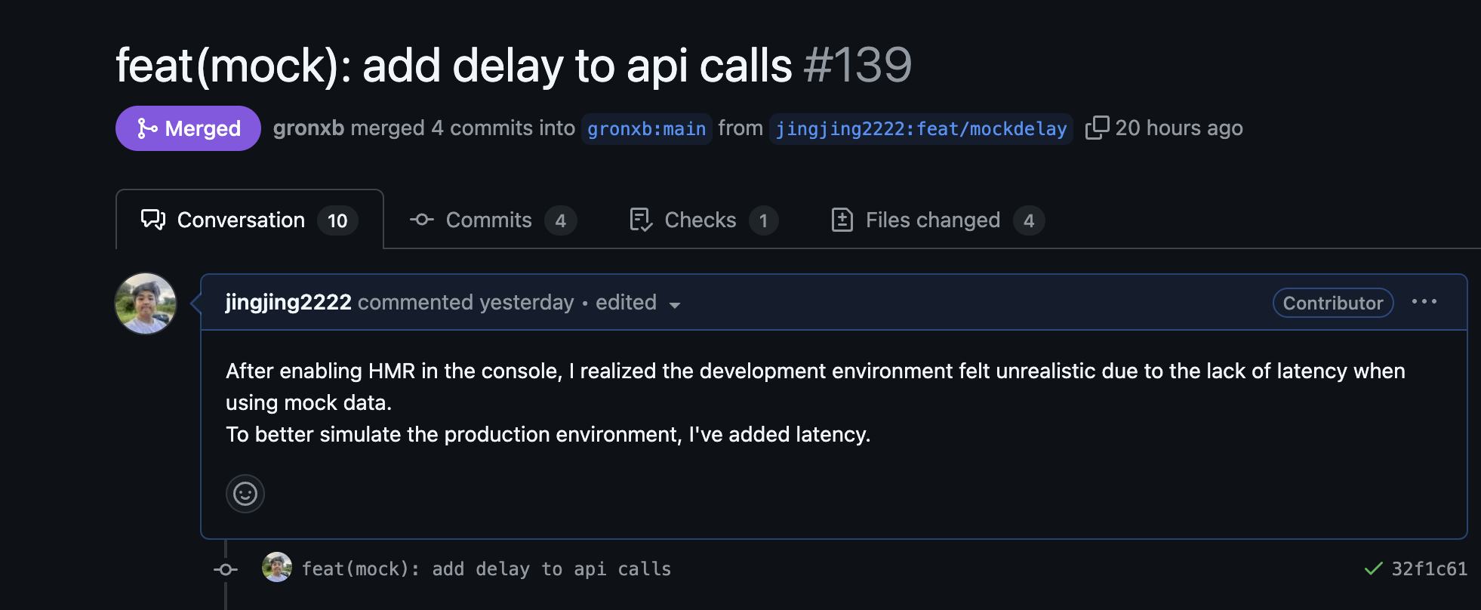Open the jingjing2222:feat/mockdelay branch link
Viewport: 1481px width, 610px height.
click(921, 129)
